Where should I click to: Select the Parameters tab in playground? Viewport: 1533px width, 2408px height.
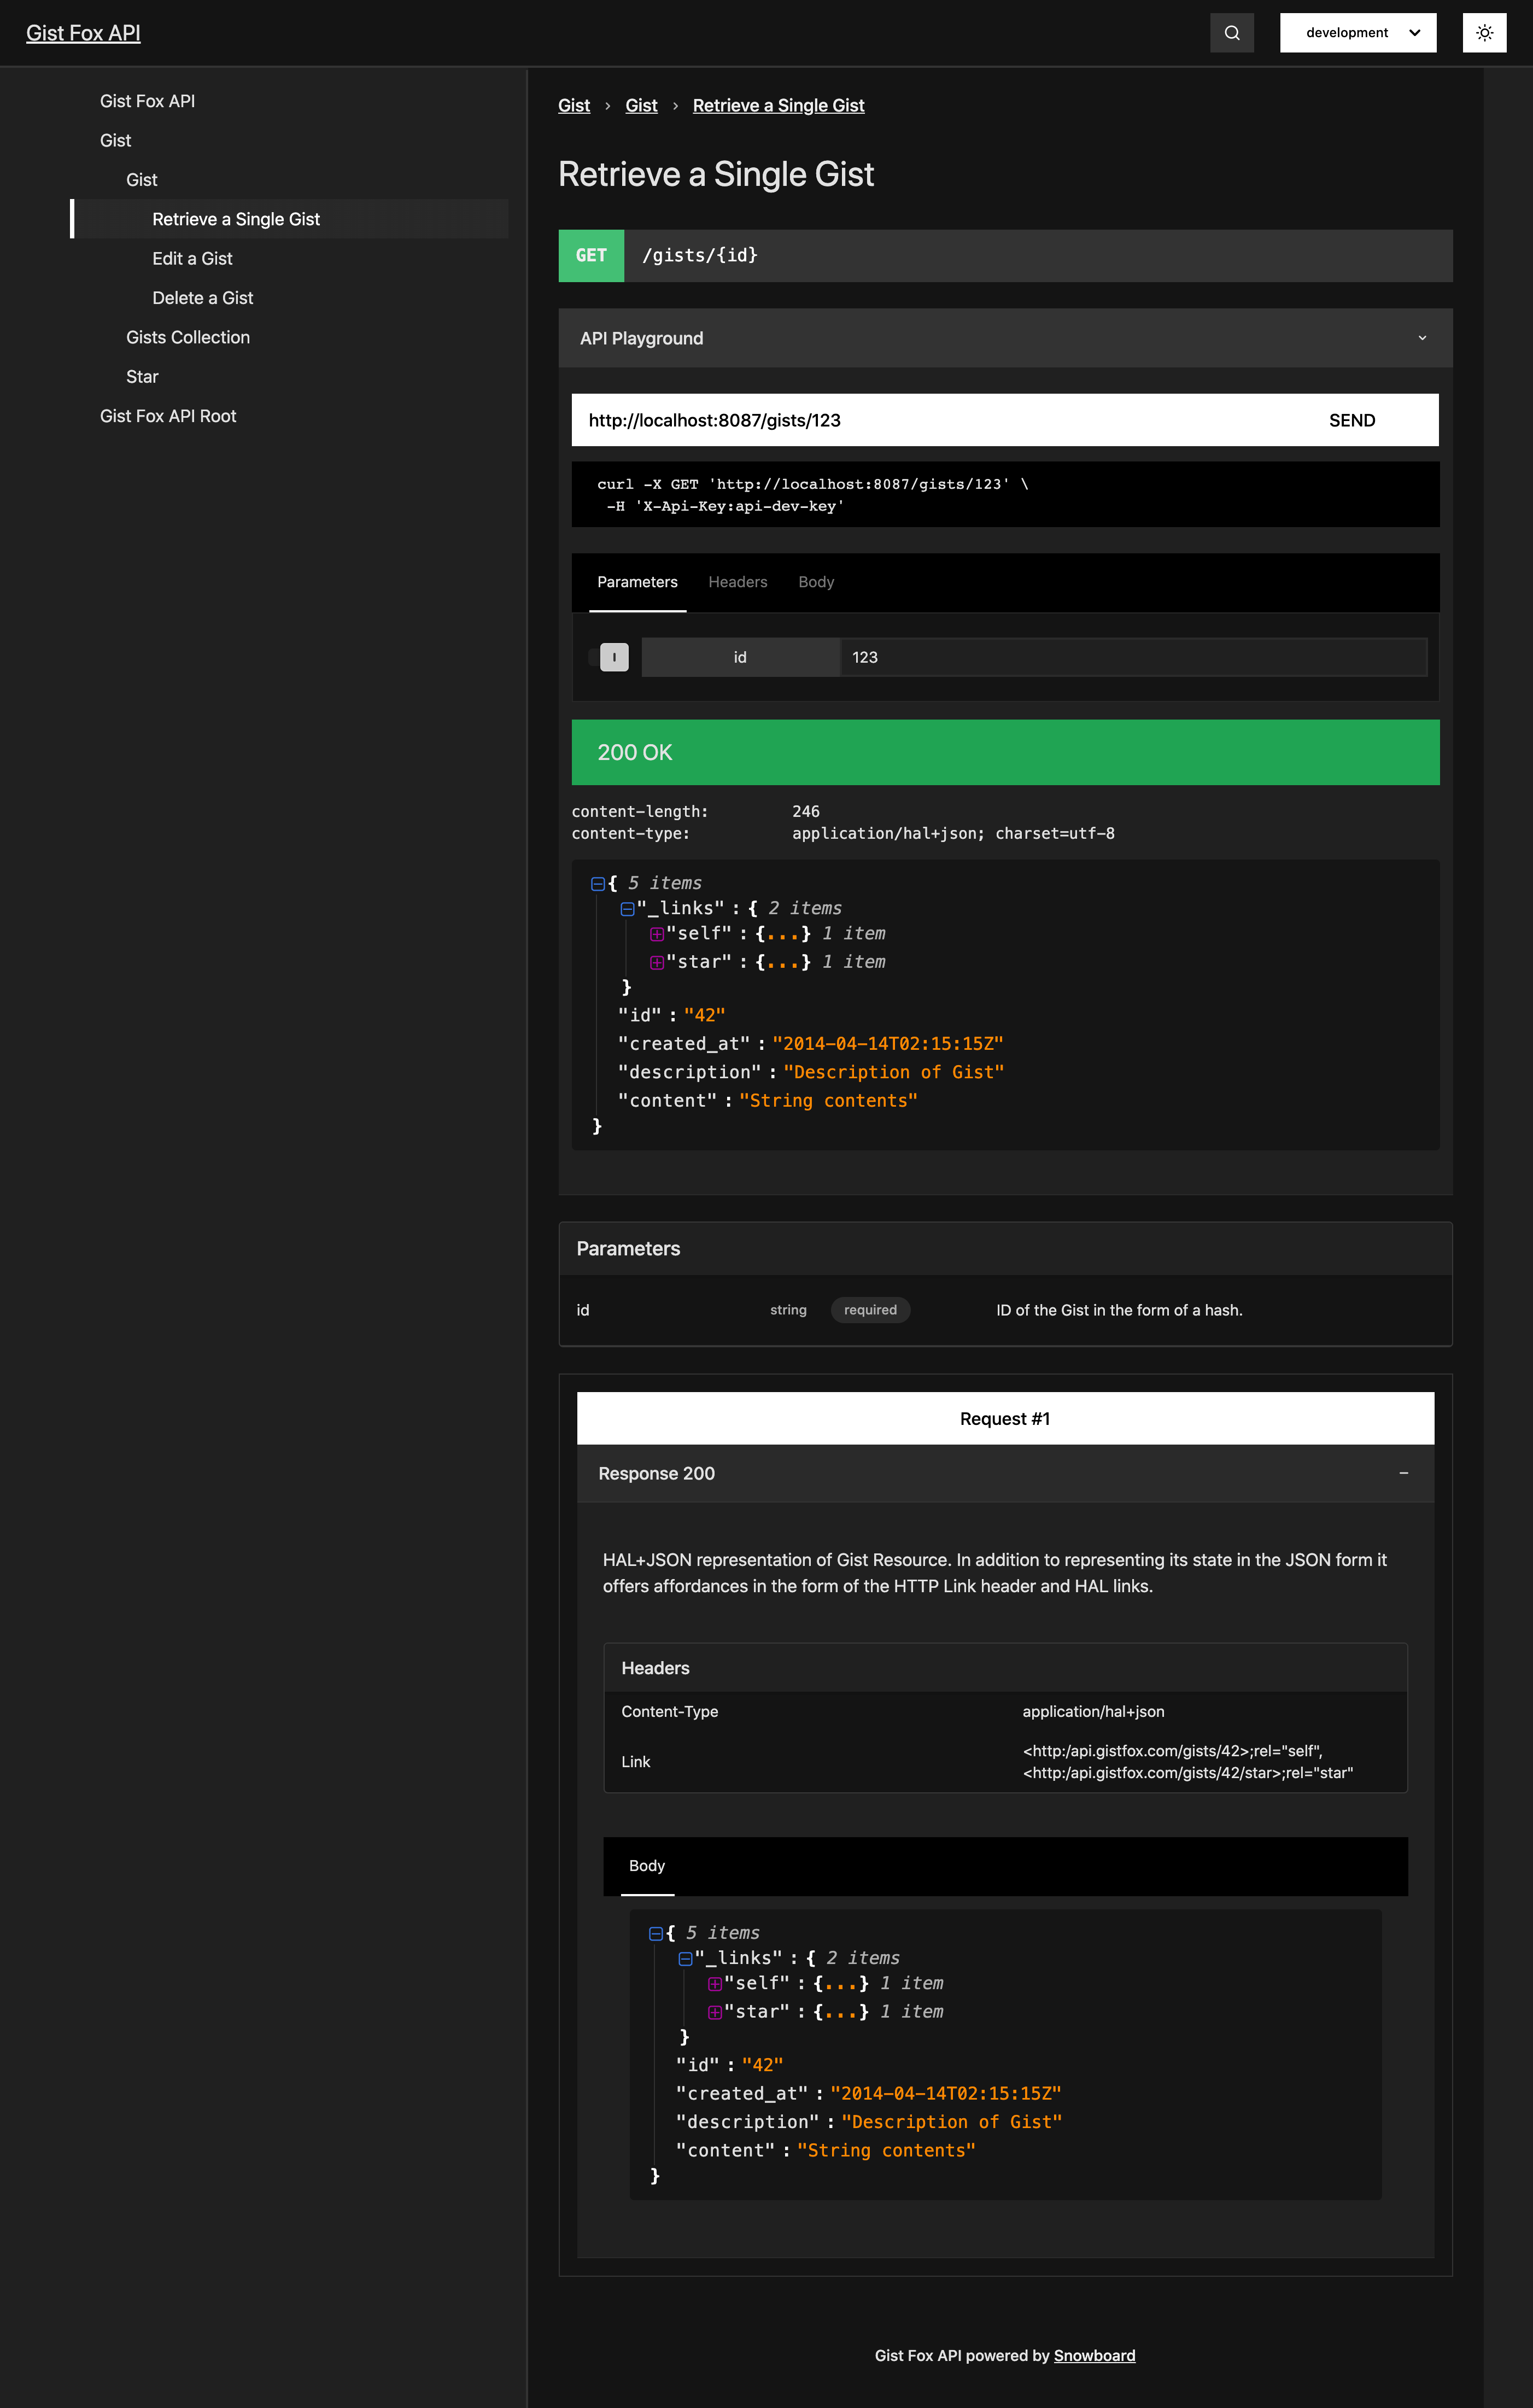(637, 581)
